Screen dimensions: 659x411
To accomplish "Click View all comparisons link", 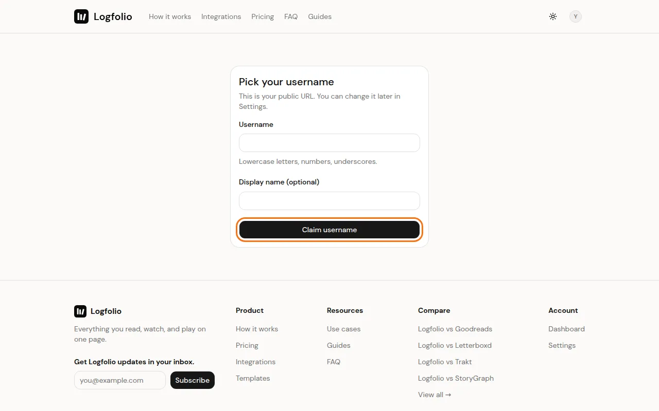I will 435,395.
